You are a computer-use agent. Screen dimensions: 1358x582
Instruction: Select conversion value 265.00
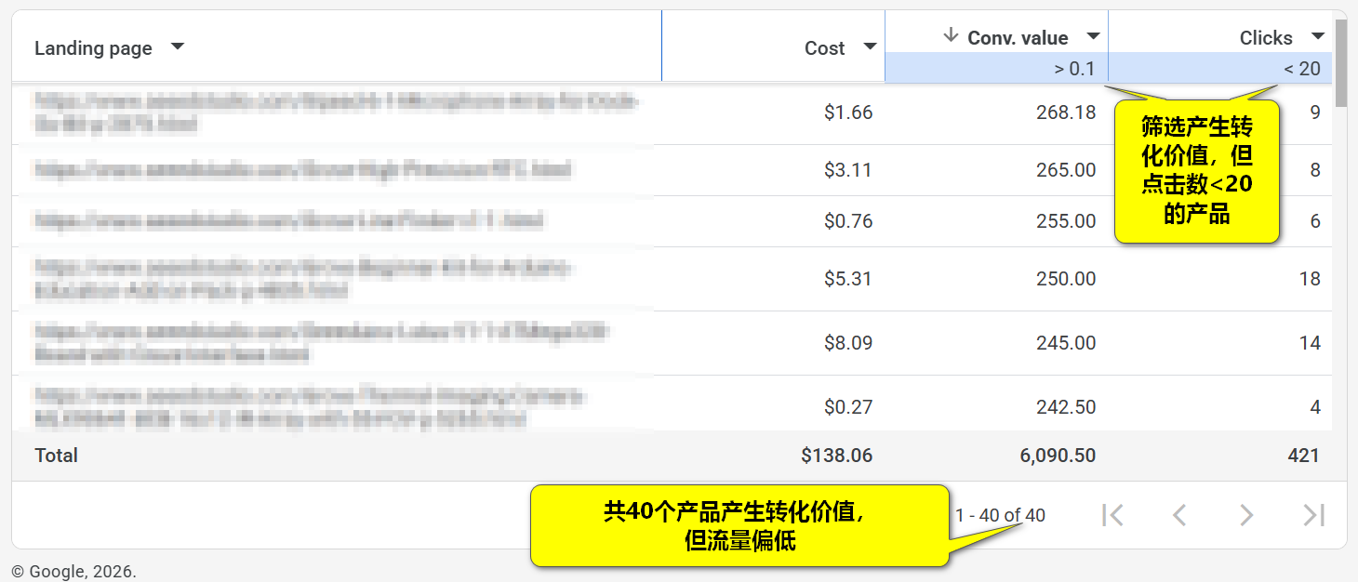point(1066,170)
